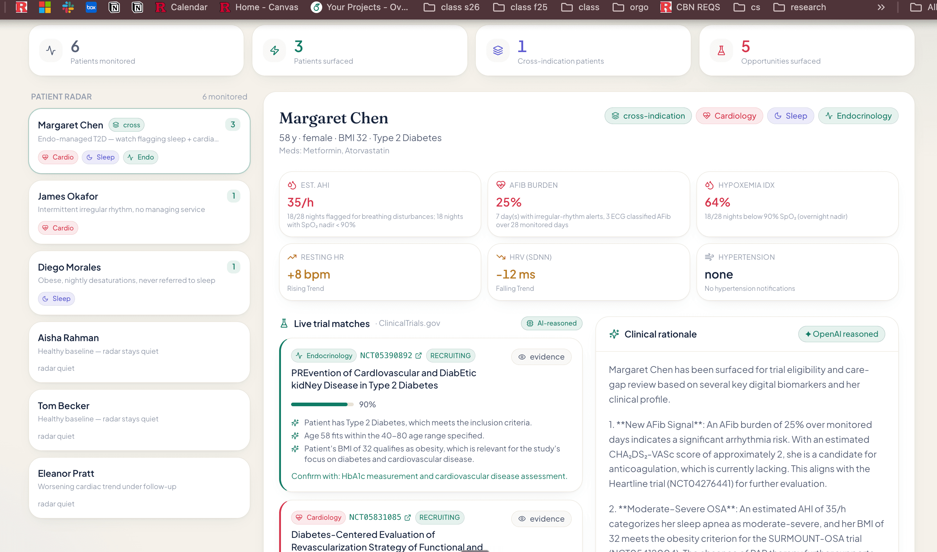Screen dimensions: 937x552
Task: Select the Eleanor Pratt patient card
Action: click(x=139, y=488)
